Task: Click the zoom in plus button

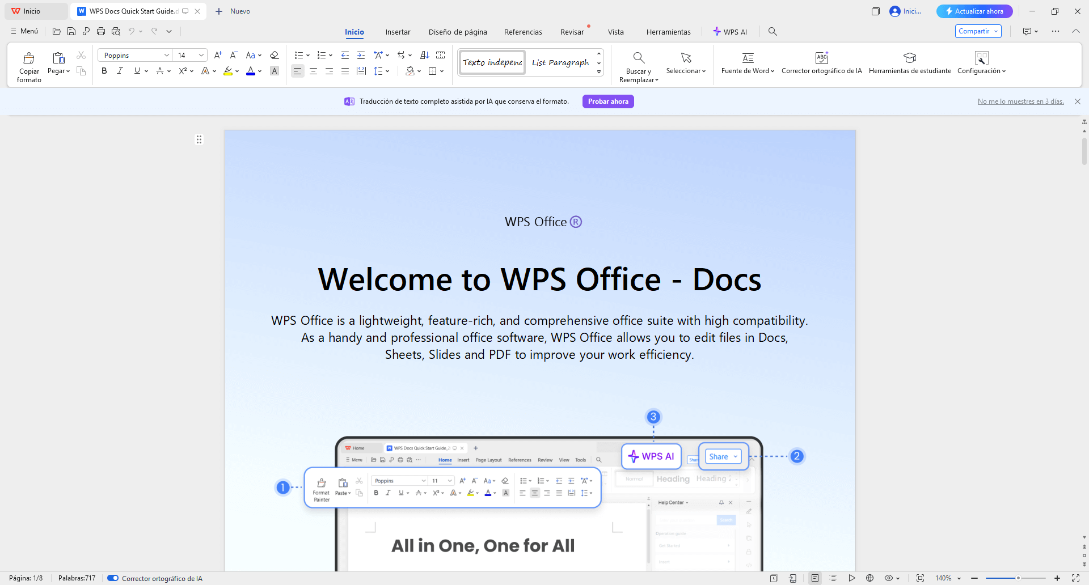Action: click(1057, 578)
